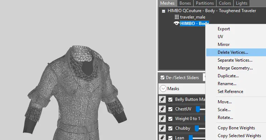Choose Duplicate... from the context menu
Viewport: 266px width, 140px height.
[236, 76]
